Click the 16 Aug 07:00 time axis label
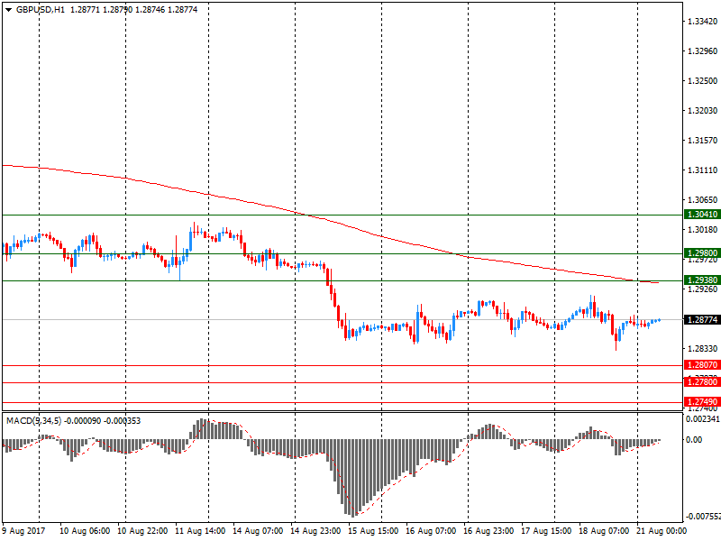Image resolution: width=721 pixels, height=541 pixels. pos(431,531)
